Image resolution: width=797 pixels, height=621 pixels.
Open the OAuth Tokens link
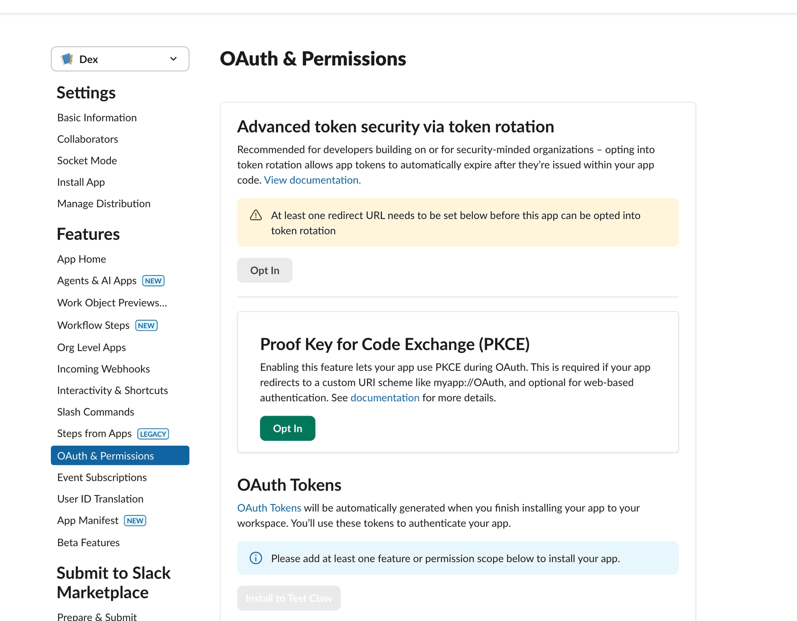[269, 508]
